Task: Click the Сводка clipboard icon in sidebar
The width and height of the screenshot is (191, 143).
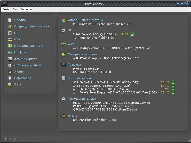Action: (x=10, y=20)
